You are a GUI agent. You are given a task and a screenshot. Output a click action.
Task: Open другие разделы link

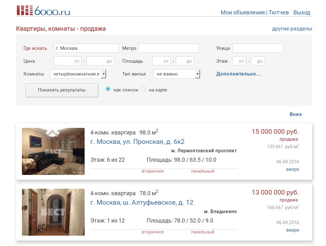(292, 29)
